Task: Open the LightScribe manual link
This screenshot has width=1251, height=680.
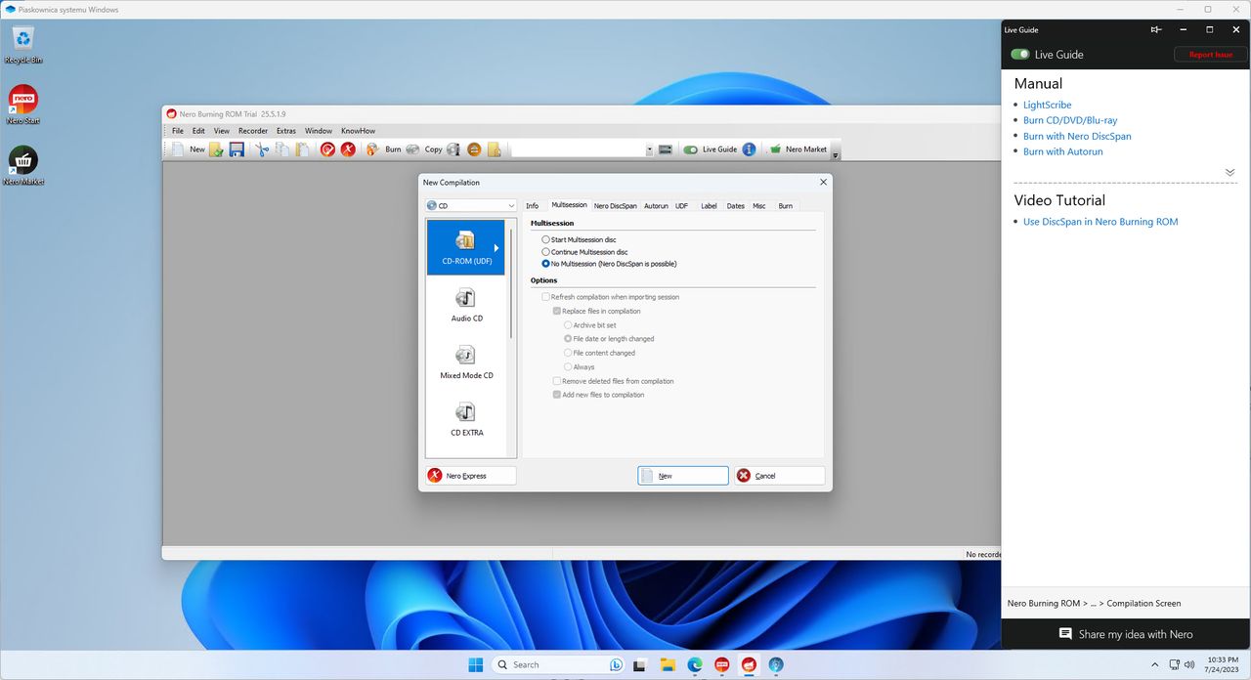Action: click(1047, 105)
